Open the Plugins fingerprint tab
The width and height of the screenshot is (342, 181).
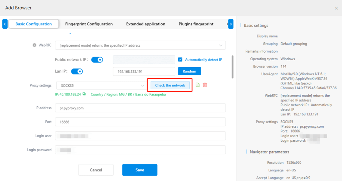196,24
